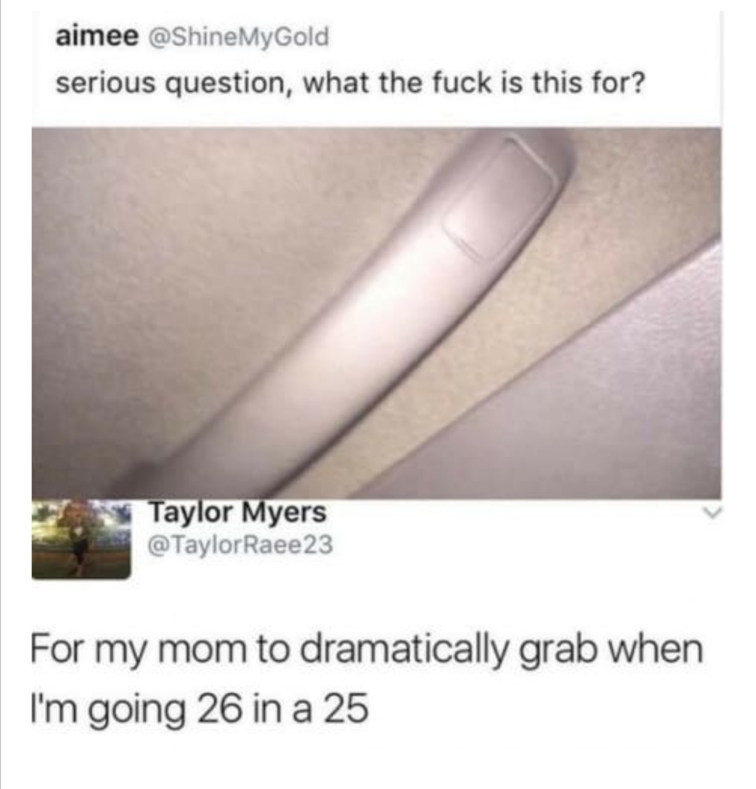The width and height of the screenshot is (756, 789).
Task: Open the tweet options chevron beside Taylor Myers
Action: tap(712, 513)
